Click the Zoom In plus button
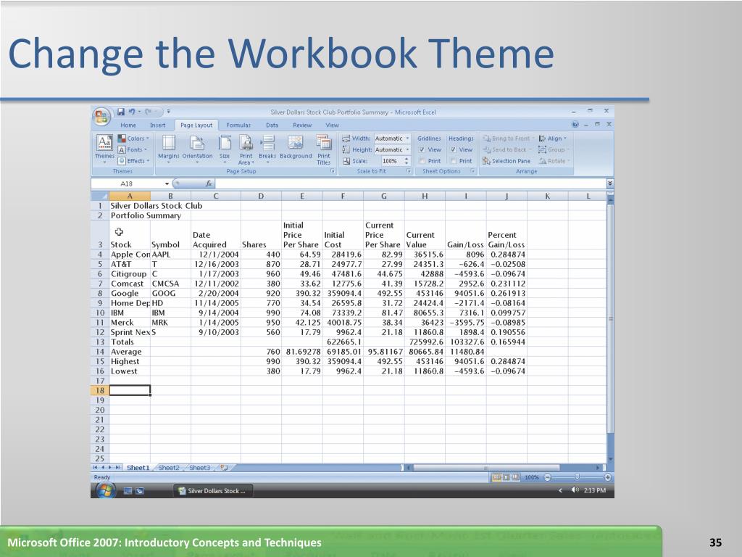742x557 pixels. (x=608, y=477)
